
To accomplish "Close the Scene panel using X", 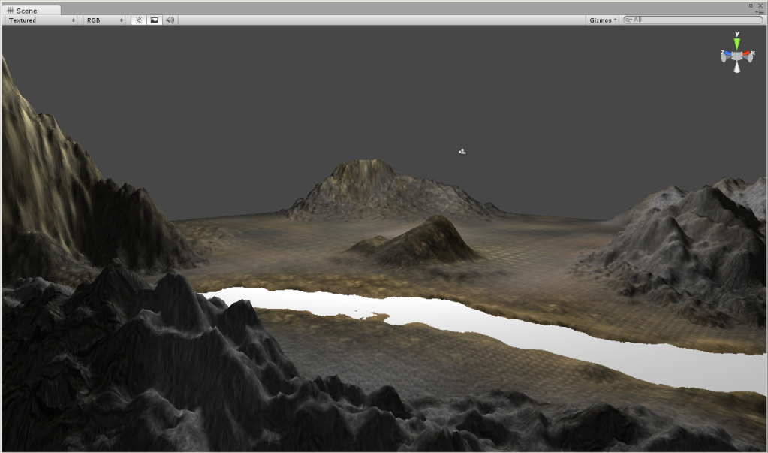I will pos(759,5).
